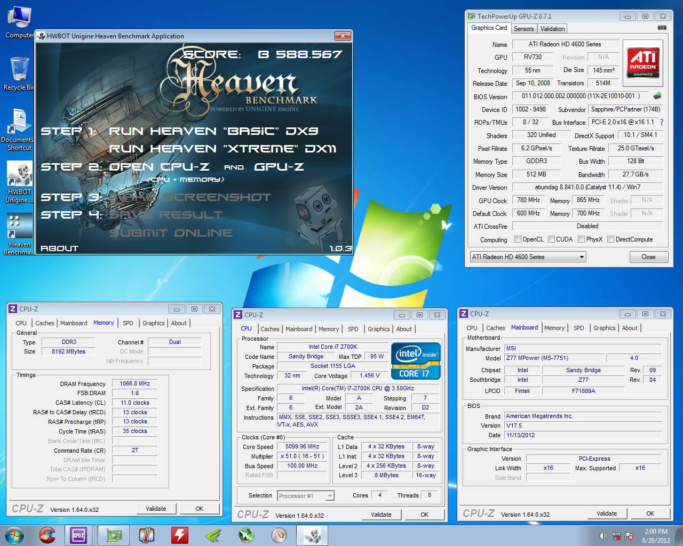The height and width of the screenshot is (546, 683).
Task: Click Save Result in step 4
Action: (x=165, y=215)
